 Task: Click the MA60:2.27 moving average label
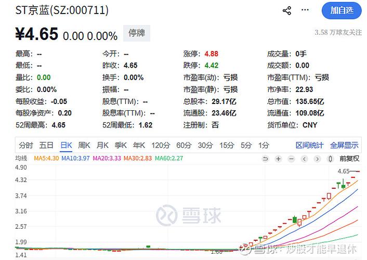tap(169, 159)
